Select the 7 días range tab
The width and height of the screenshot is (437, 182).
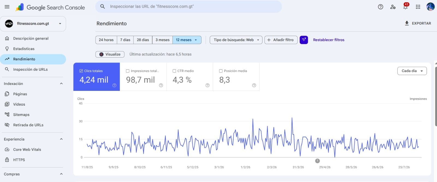pos(125,40)
